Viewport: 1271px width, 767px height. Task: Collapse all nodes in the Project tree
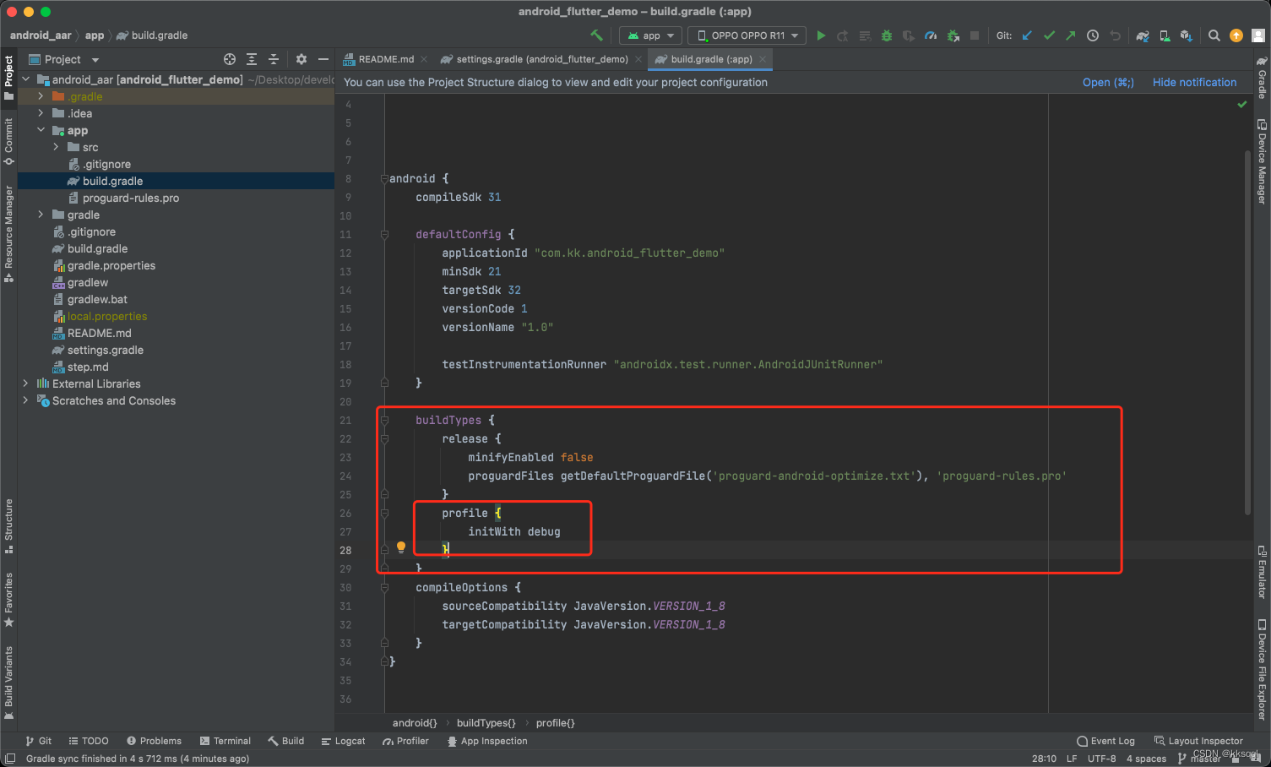(274, 59)
